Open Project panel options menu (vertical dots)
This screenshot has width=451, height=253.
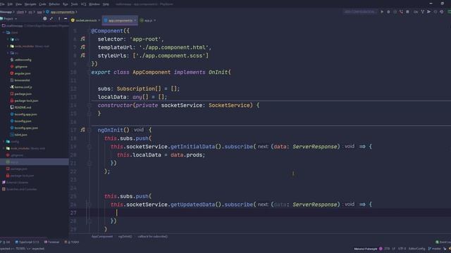click(x=59, y=19)
